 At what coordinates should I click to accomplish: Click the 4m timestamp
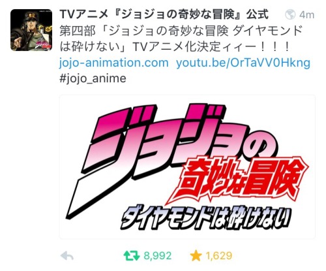[x=306, y=15]
